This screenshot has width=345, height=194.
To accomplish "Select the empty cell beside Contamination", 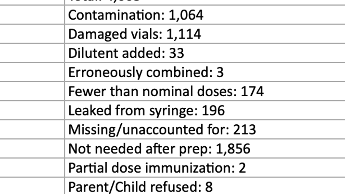I will pos(32,15).
